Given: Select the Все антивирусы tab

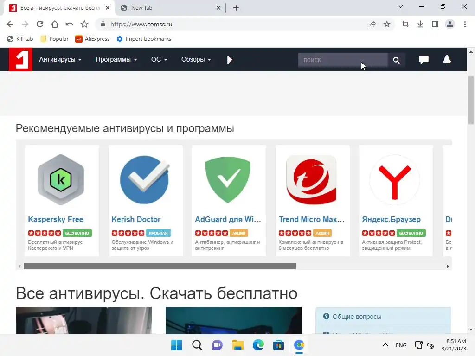Looking at the screenshot, I should coord(59,8).
